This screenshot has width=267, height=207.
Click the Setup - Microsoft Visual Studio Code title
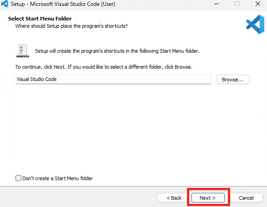tap(63, 4)
